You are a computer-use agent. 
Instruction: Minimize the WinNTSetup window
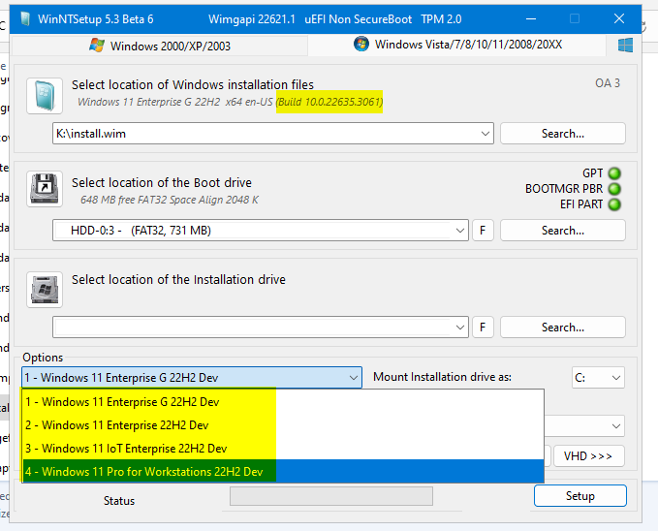tap(531, 18)
